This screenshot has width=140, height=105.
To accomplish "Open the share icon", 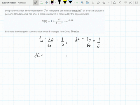I will (x=131, y=3).
